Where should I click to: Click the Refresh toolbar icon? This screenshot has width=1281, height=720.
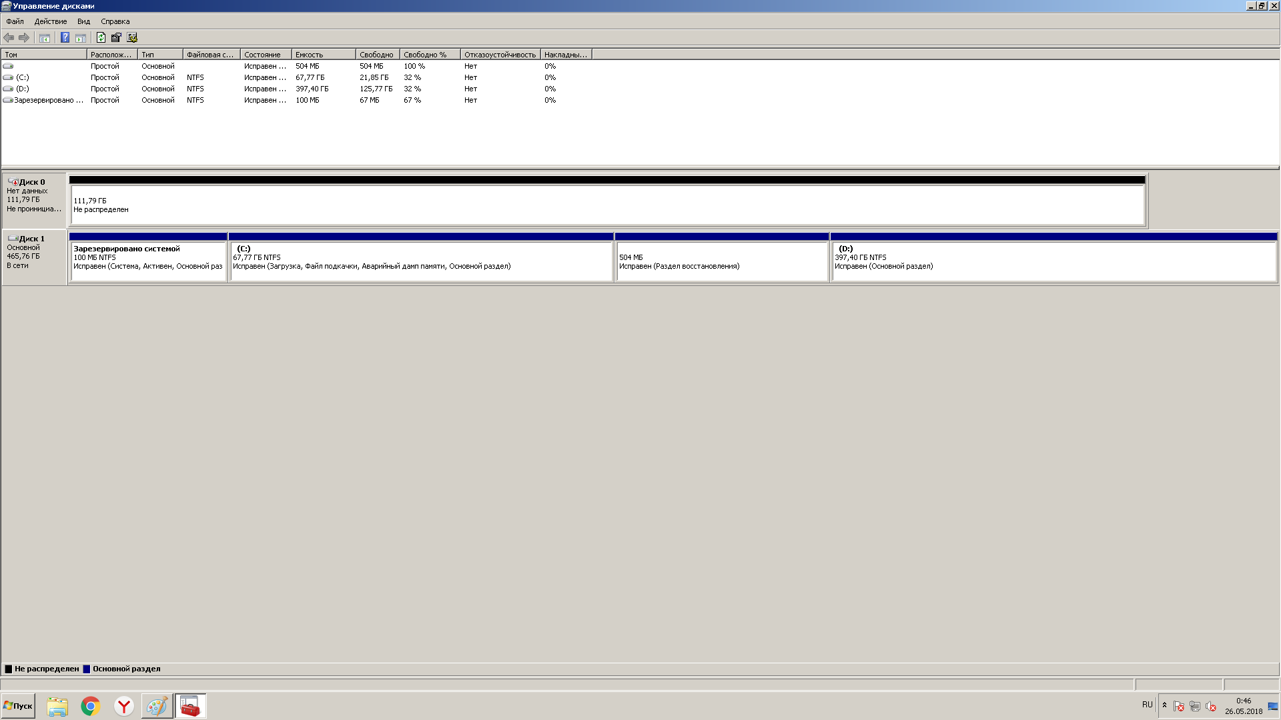(101, 37)
